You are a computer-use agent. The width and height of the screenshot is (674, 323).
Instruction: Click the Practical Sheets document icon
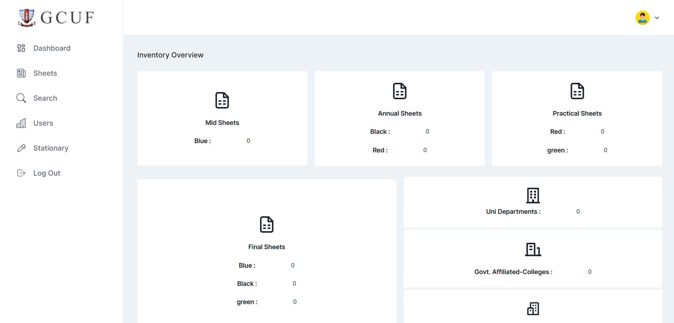click(577, 91)
